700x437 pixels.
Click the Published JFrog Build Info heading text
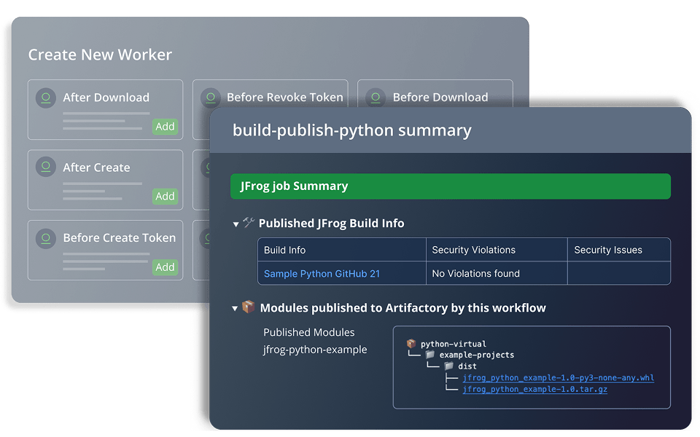pyautogui.click(x=331, y=223)
